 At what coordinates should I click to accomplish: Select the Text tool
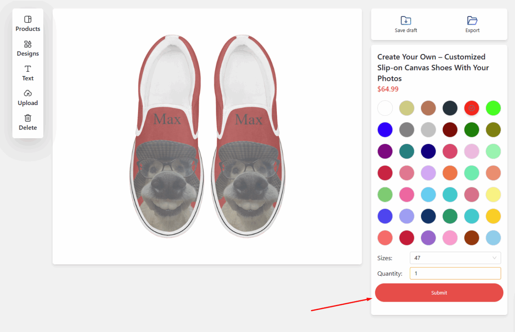pyautogui.click(x=28, y=73)
